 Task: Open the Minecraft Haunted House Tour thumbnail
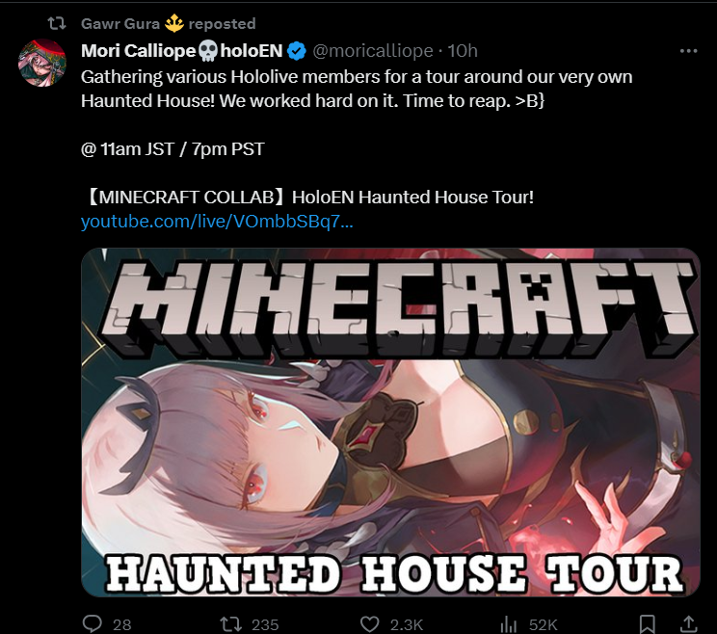[390, 422]
